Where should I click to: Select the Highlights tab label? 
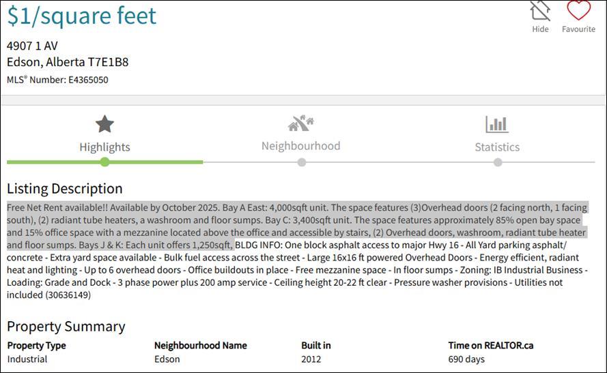104,147
